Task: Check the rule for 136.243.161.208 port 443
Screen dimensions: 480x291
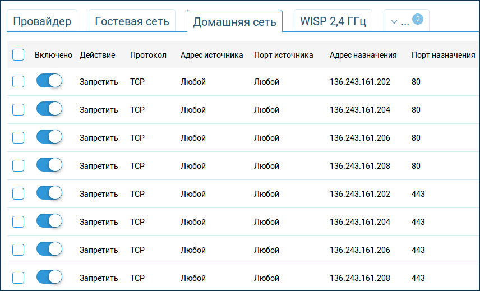Action: click(x=18, y=278)
